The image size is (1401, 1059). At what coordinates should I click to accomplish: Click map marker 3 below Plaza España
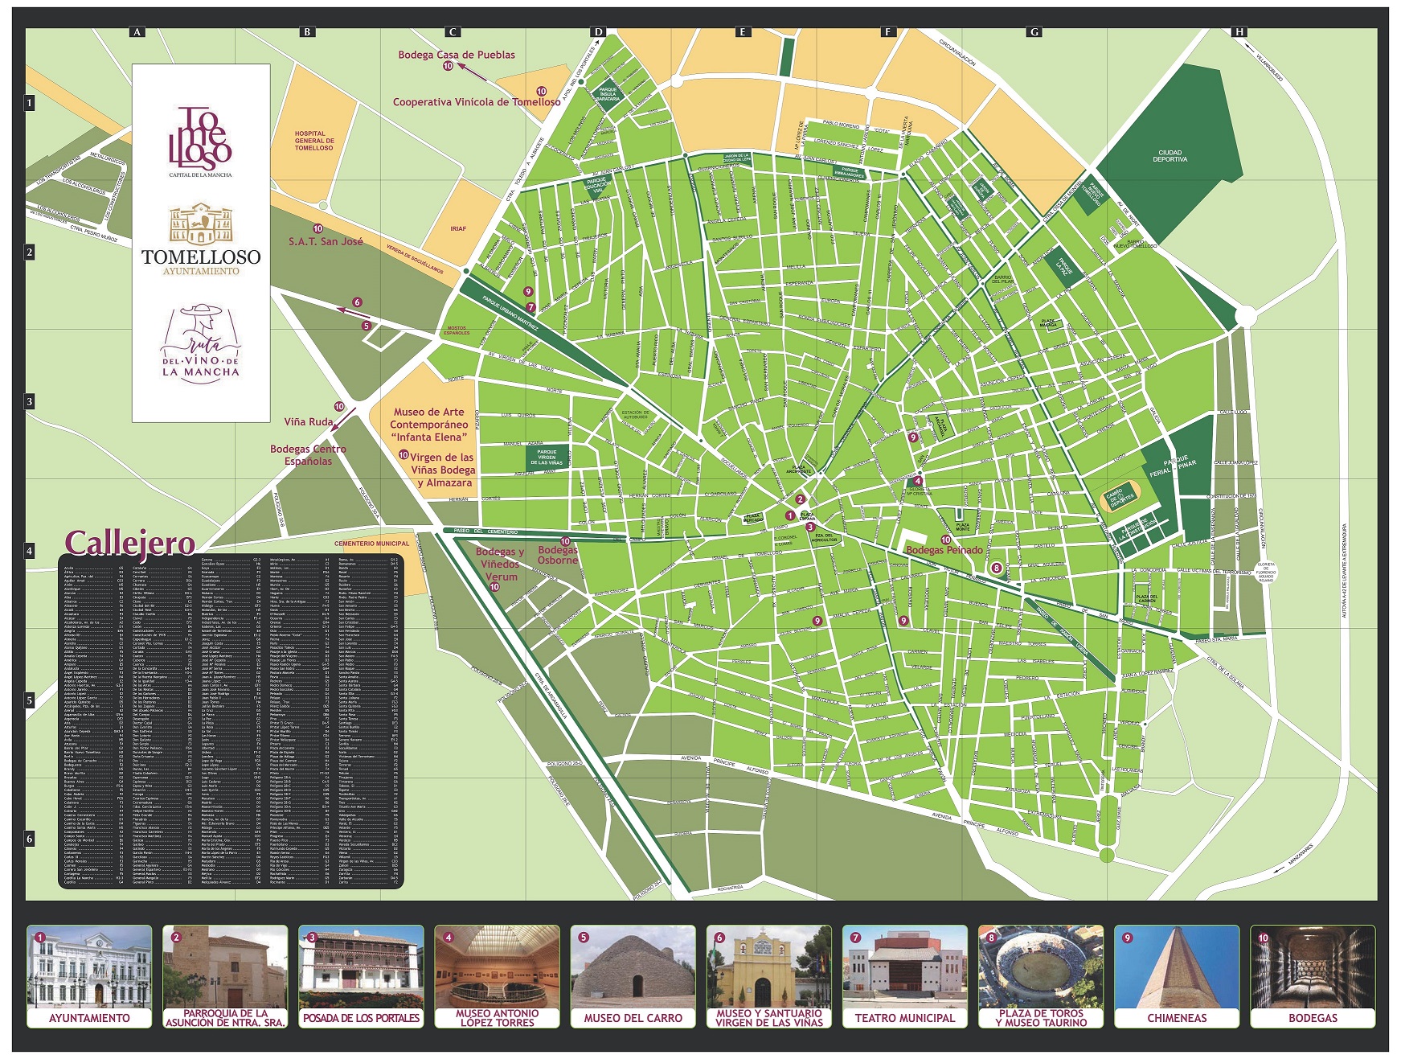[x=810, y=527]
